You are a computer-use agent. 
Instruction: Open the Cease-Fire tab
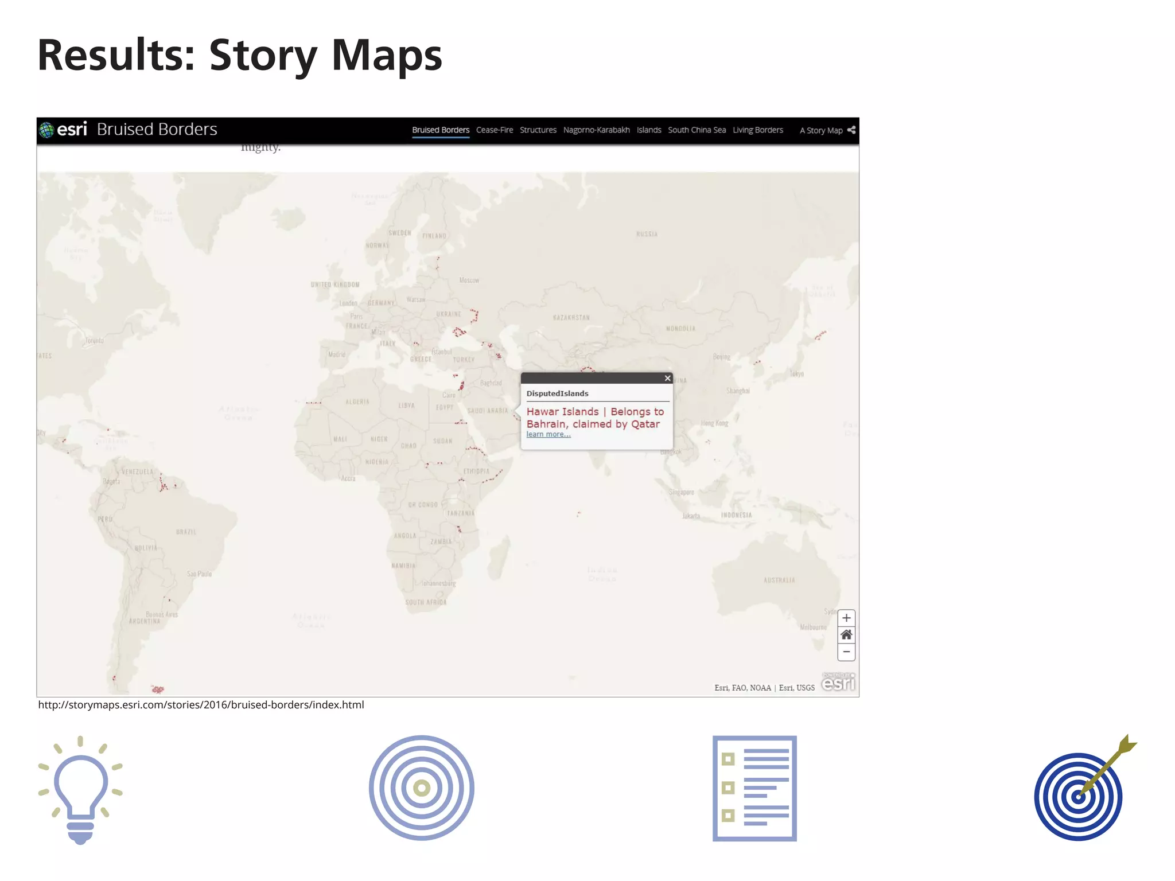pos(494,130)
